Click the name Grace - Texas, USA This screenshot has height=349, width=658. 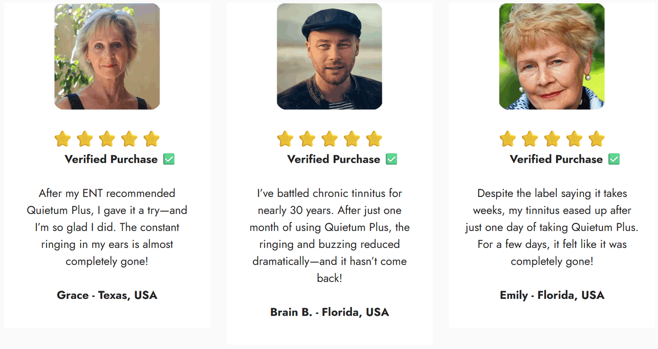coord(107,295)
